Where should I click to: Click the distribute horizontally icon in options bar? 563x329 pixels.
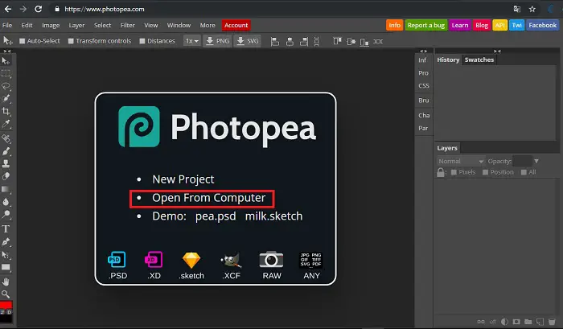coord(378,41)
